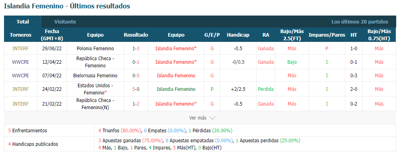Click the Perdida RA cell
401x155 pixels.
(x=265, y=89)
